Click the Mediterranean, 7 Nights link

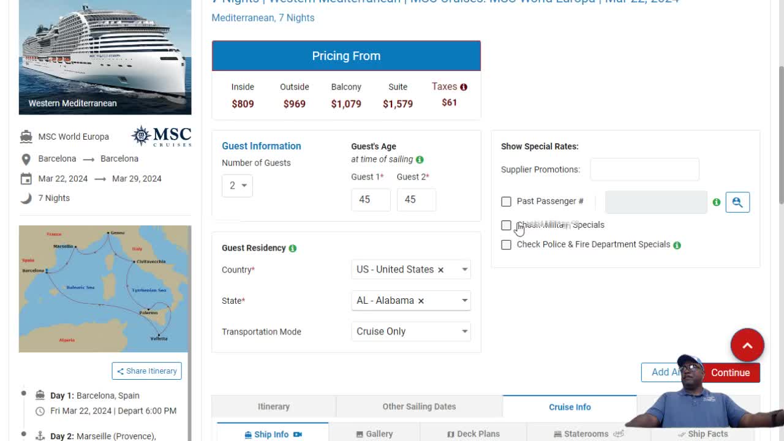point(263,18)
